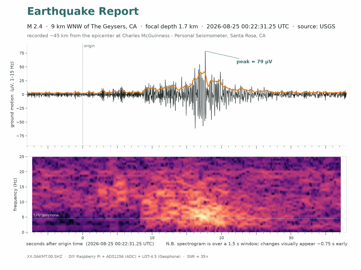Click the frequency (Hz) axis label
The width and height of the screenshot is (361, 270).
click(15, 194)
